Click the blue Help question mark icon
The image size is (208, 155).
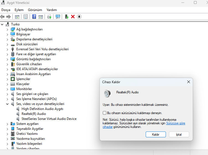[x=34, y=17]
